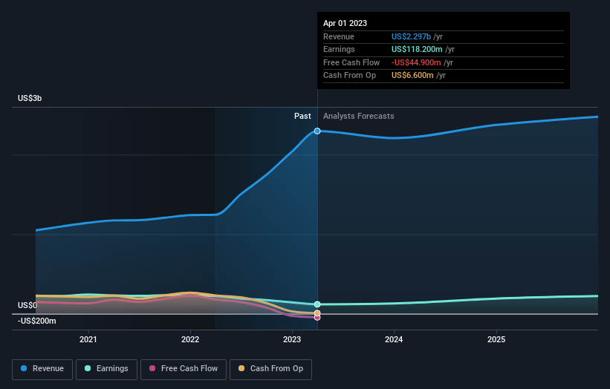Click the Analysts Forecasts label
This screenshot has height=389, width=610.
358,117
